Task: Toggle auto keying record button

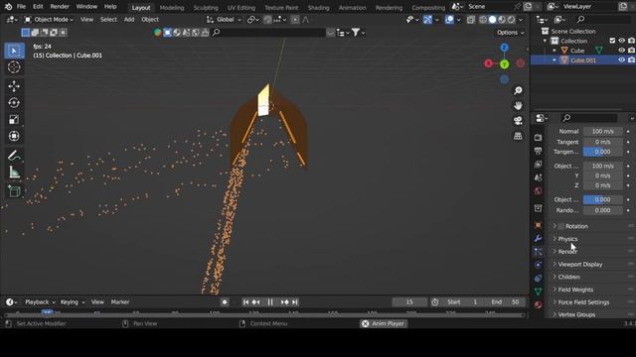Action: click(225, 301)
